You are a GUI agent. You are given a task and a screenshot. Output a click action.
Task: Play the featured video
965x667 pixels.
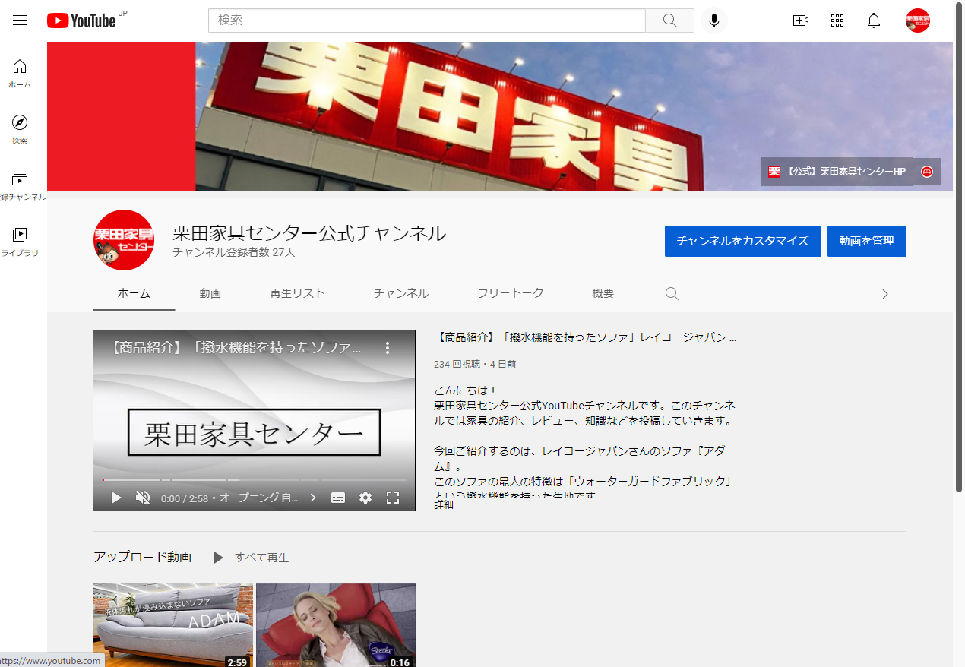[116, 498]
